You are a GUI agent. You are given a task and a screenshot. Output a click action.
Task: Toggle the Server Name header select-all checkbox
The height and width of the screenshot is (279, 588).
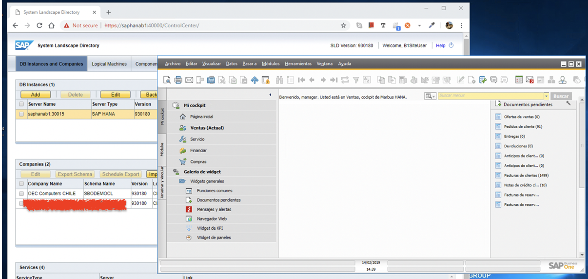point(21,104)
